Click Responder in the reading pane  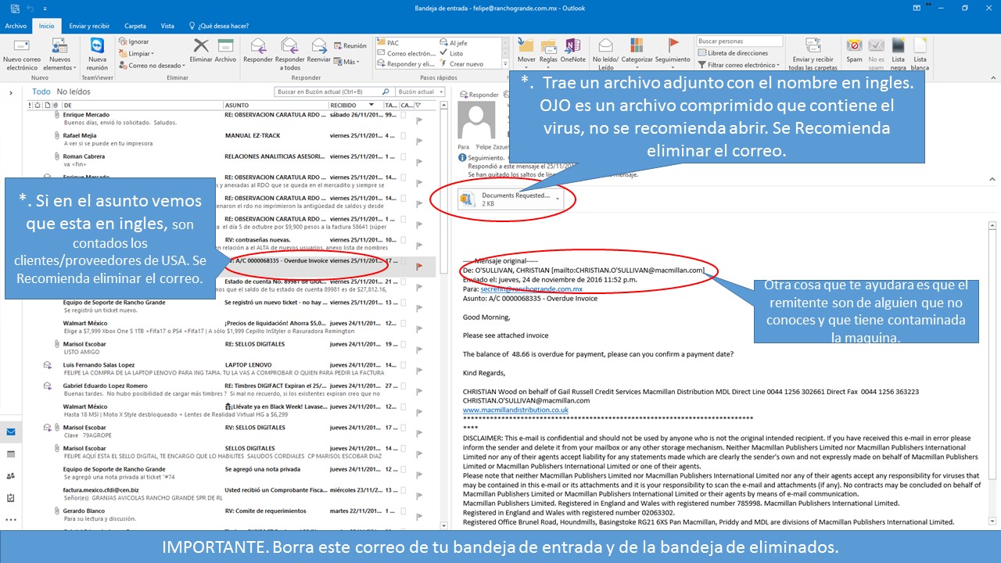click(479, 95)
